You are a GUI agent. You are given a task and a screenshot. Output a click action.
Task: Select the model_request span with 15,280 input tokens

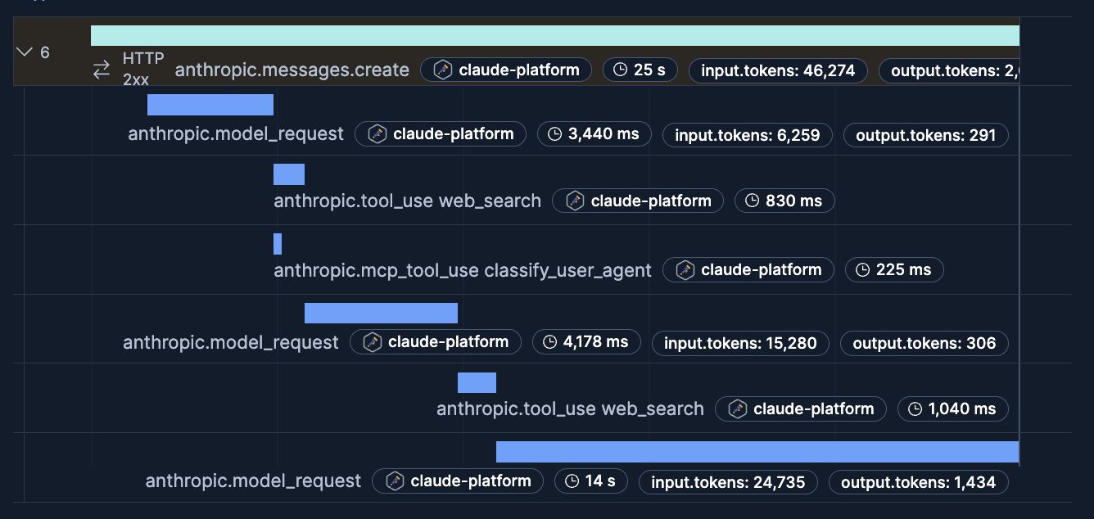[x=231, y=341]
